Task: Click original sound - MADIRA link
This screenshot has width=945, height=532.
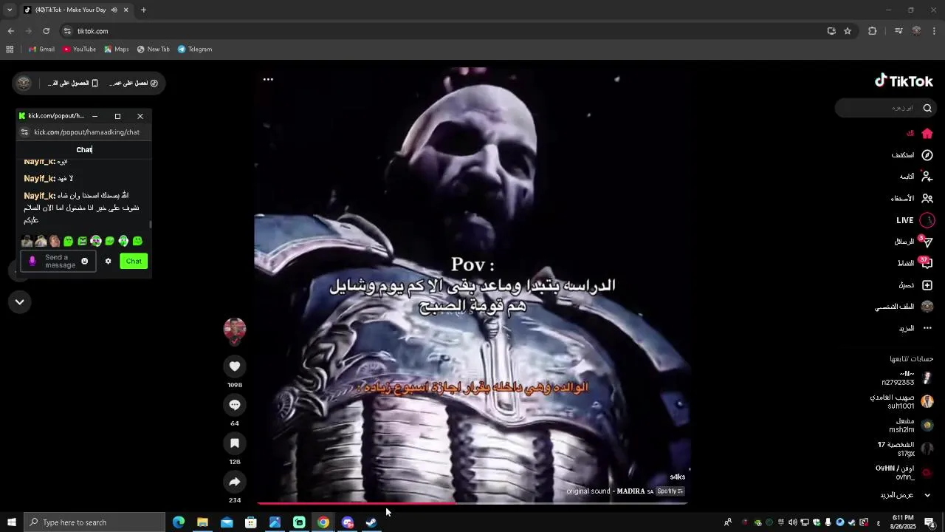Action: [610, 491]
